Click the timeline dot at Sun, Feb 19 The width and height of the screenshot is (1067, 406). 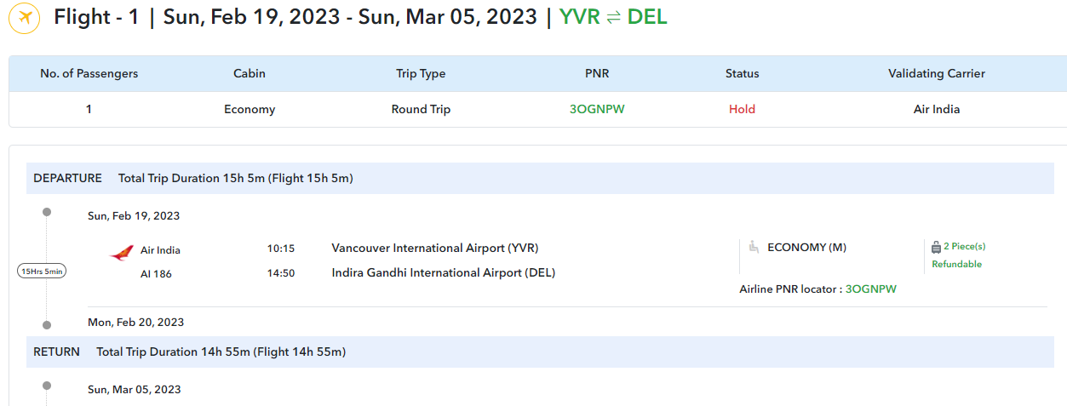(x=47, y=212)
